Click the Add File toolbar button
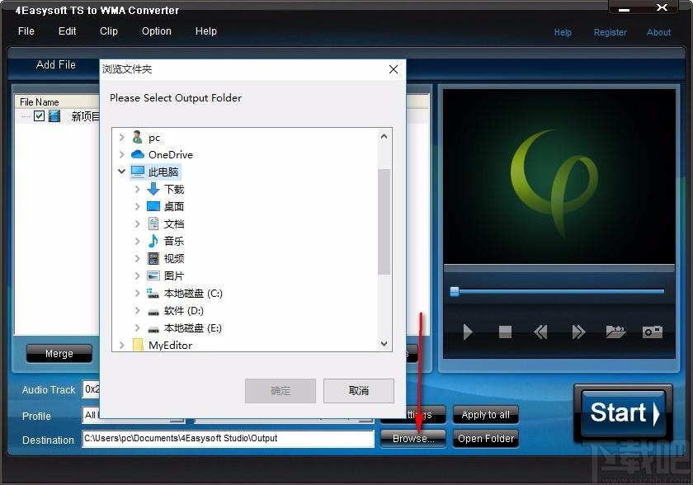The height and width of the screenshot is (485, 693). [56, 65]
